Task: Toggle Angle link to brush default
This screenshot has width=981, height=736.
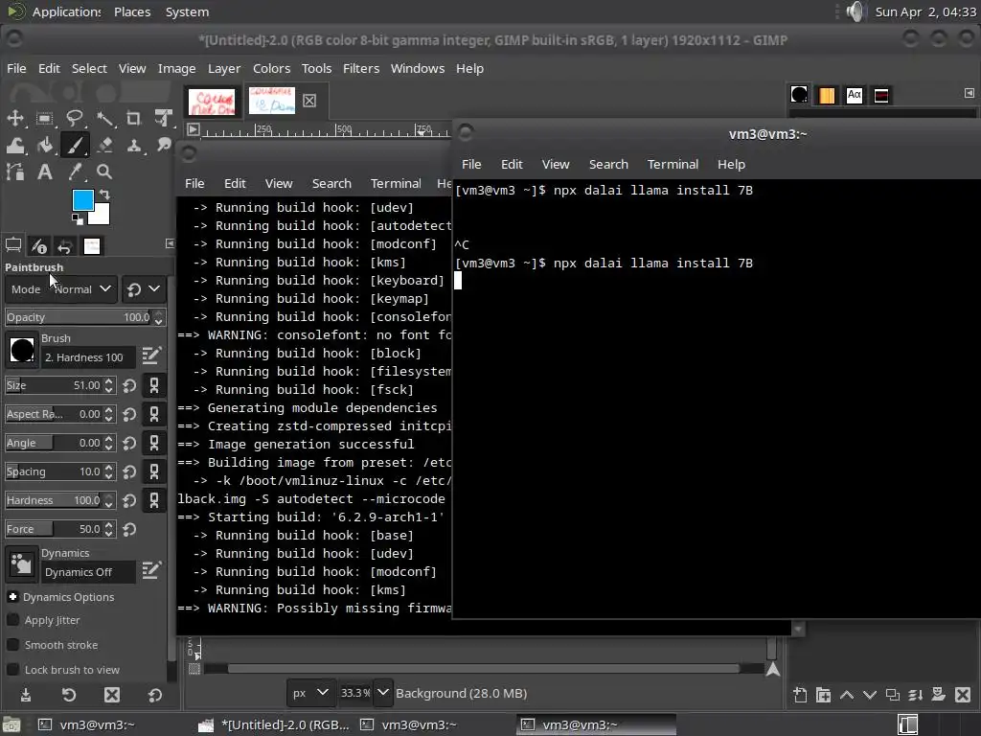Action: (x=154, y=443)
